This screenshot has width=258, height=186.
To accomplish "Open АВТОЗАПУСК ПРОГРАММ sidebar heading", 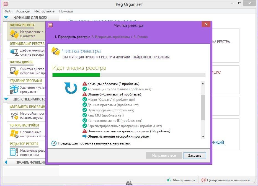I will tap(27, 107).
